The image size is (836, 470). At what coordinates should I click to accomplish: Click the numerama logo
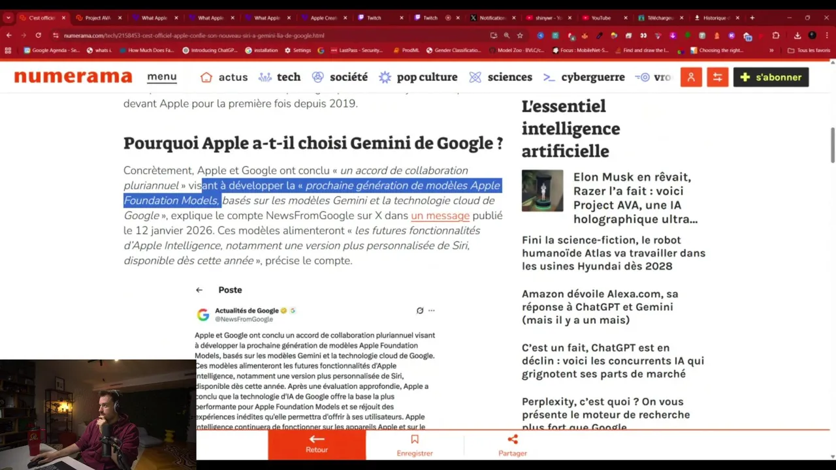[73, 76]
